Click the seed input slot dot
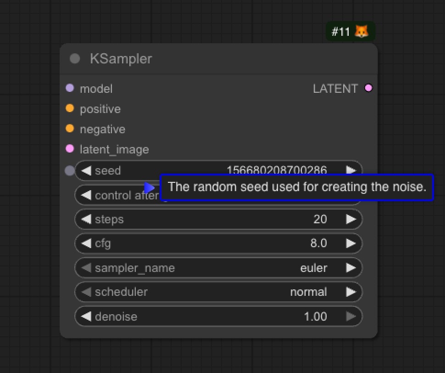This screenshot has width=445, height=373. point(70,170)
